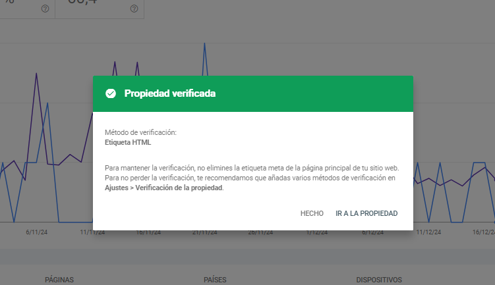495x285 pixels.
Task: Switch to the PAÍSES tab
Action: (215, 280)
